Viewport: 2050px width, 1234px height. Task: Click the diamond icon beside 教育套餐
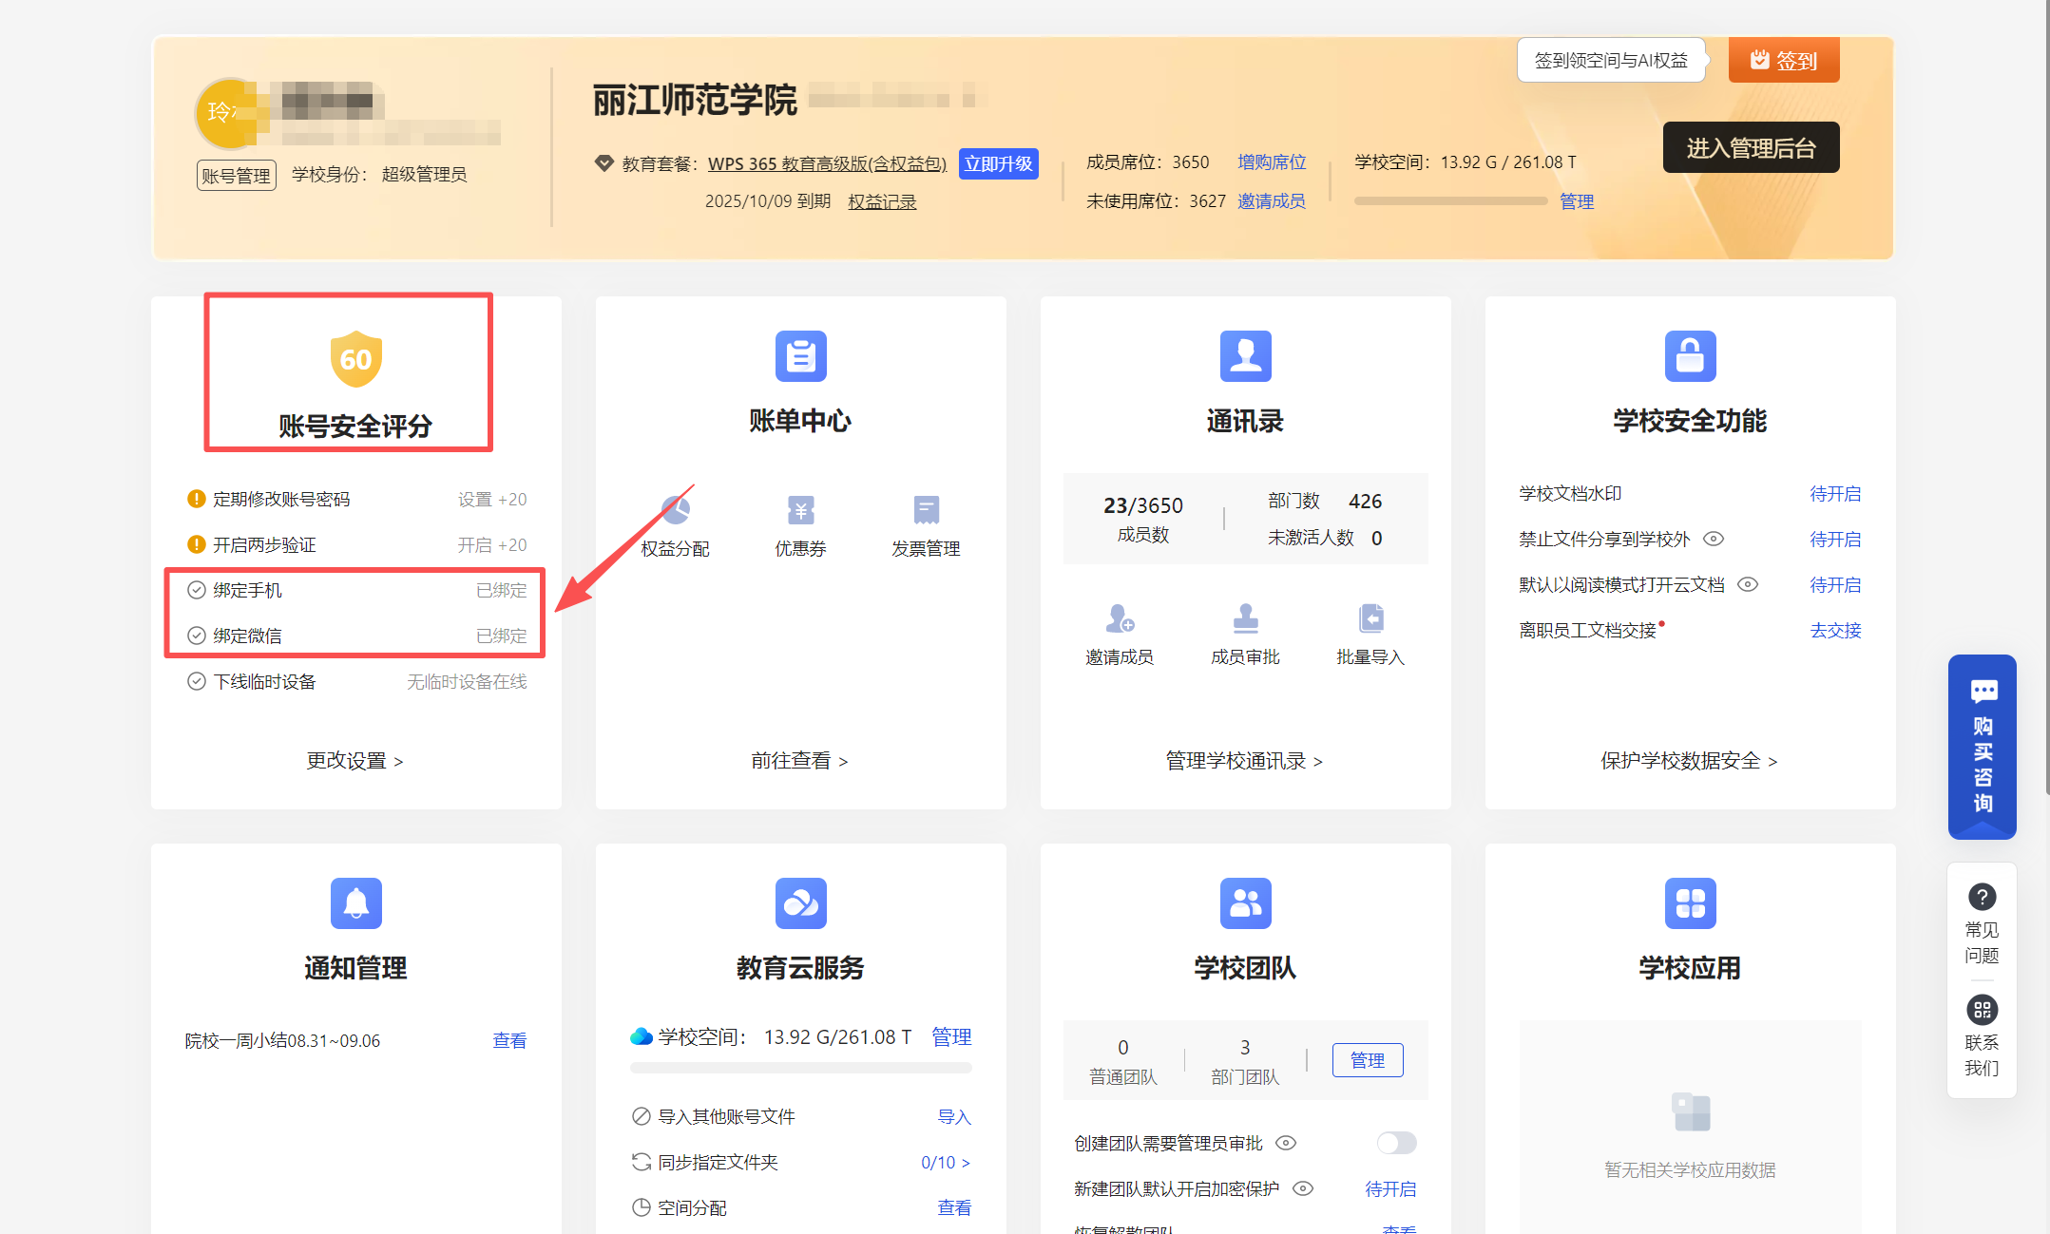[604, 162]
